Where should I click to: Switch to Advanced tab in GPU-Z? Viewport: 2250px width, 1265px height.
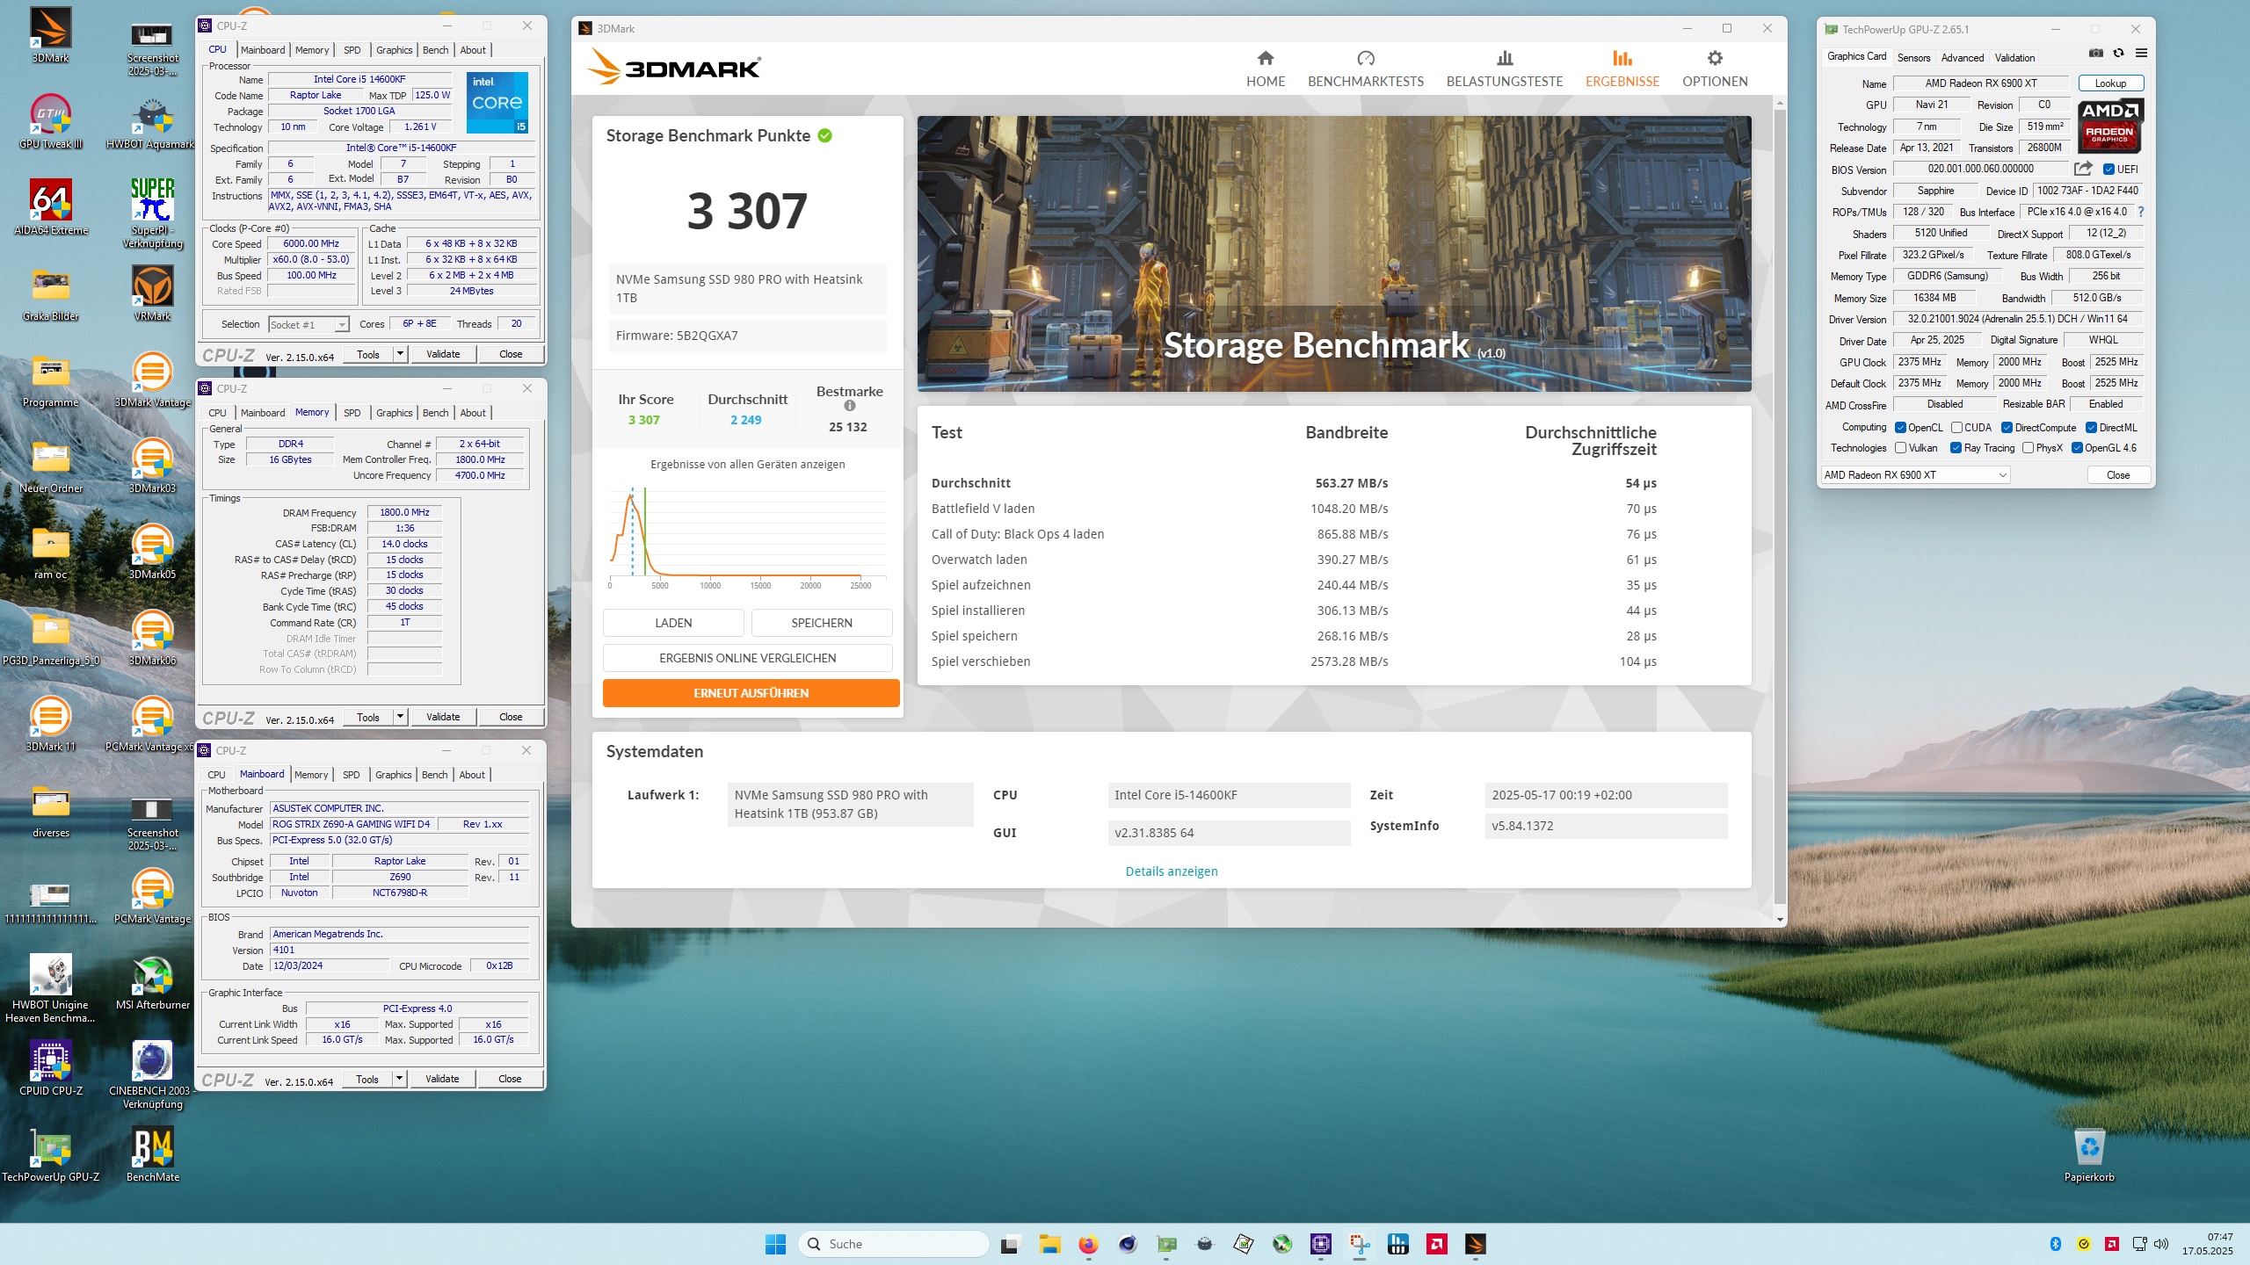click(x=1962, y=58)
